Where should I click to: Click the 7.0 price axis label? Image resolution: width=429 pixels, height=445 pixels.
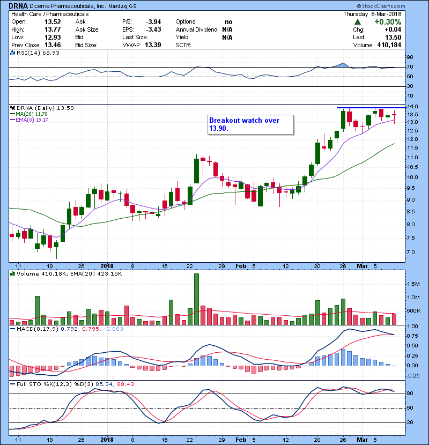[x=411, y=253]
